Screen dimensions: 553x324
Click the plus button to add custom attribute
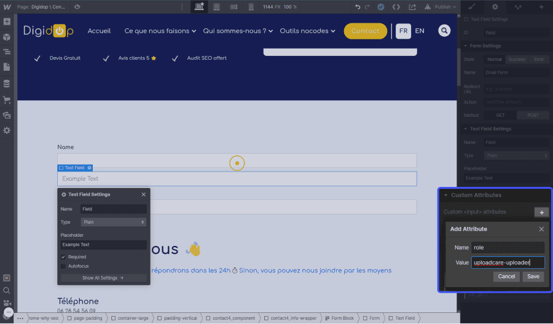click(541, 213)
